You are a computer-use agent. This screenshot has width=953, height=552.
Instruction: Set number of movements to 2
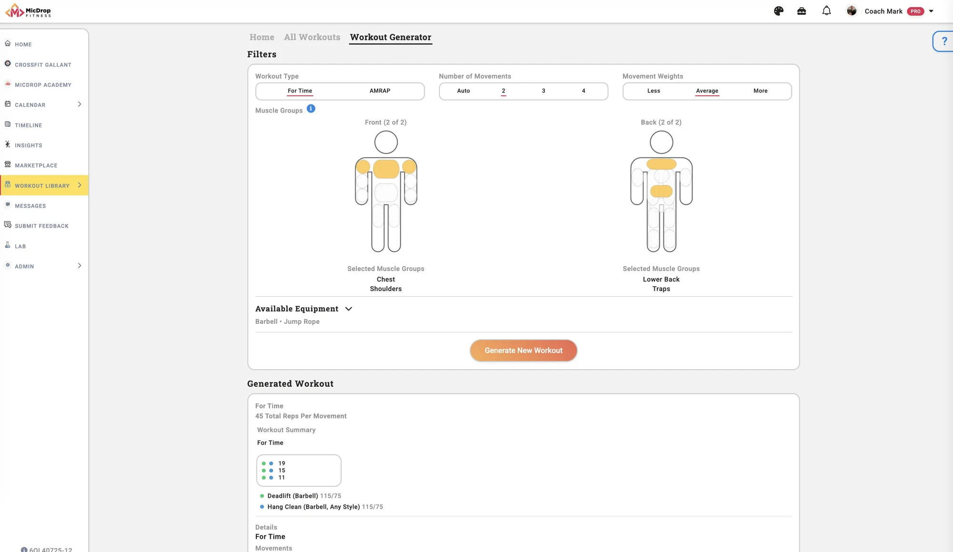[503, 91]
